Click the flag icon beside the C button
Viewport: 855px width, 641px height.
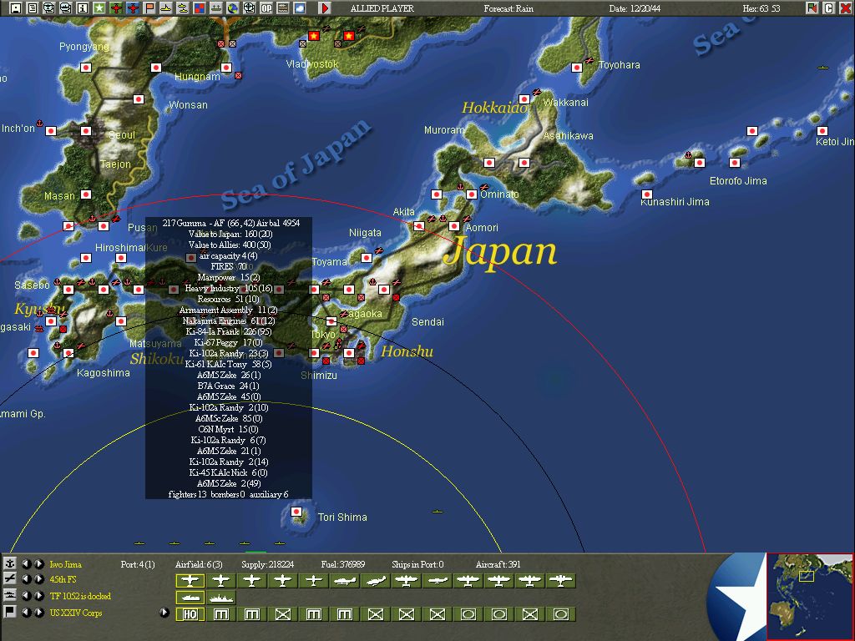(812, 8)
